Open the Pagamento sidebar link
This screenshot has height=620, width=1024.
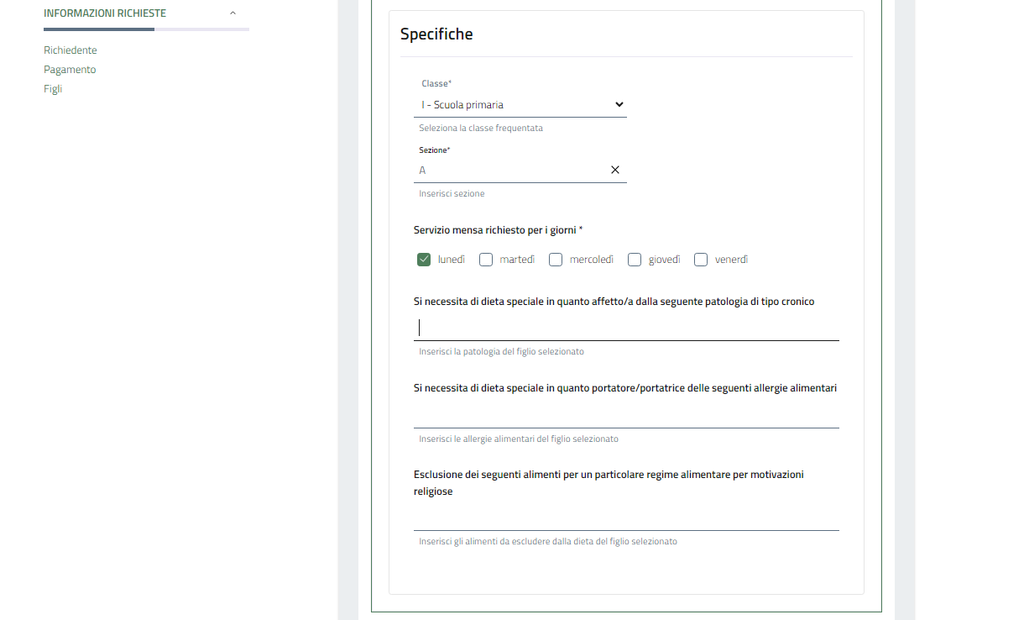point(70,70)
